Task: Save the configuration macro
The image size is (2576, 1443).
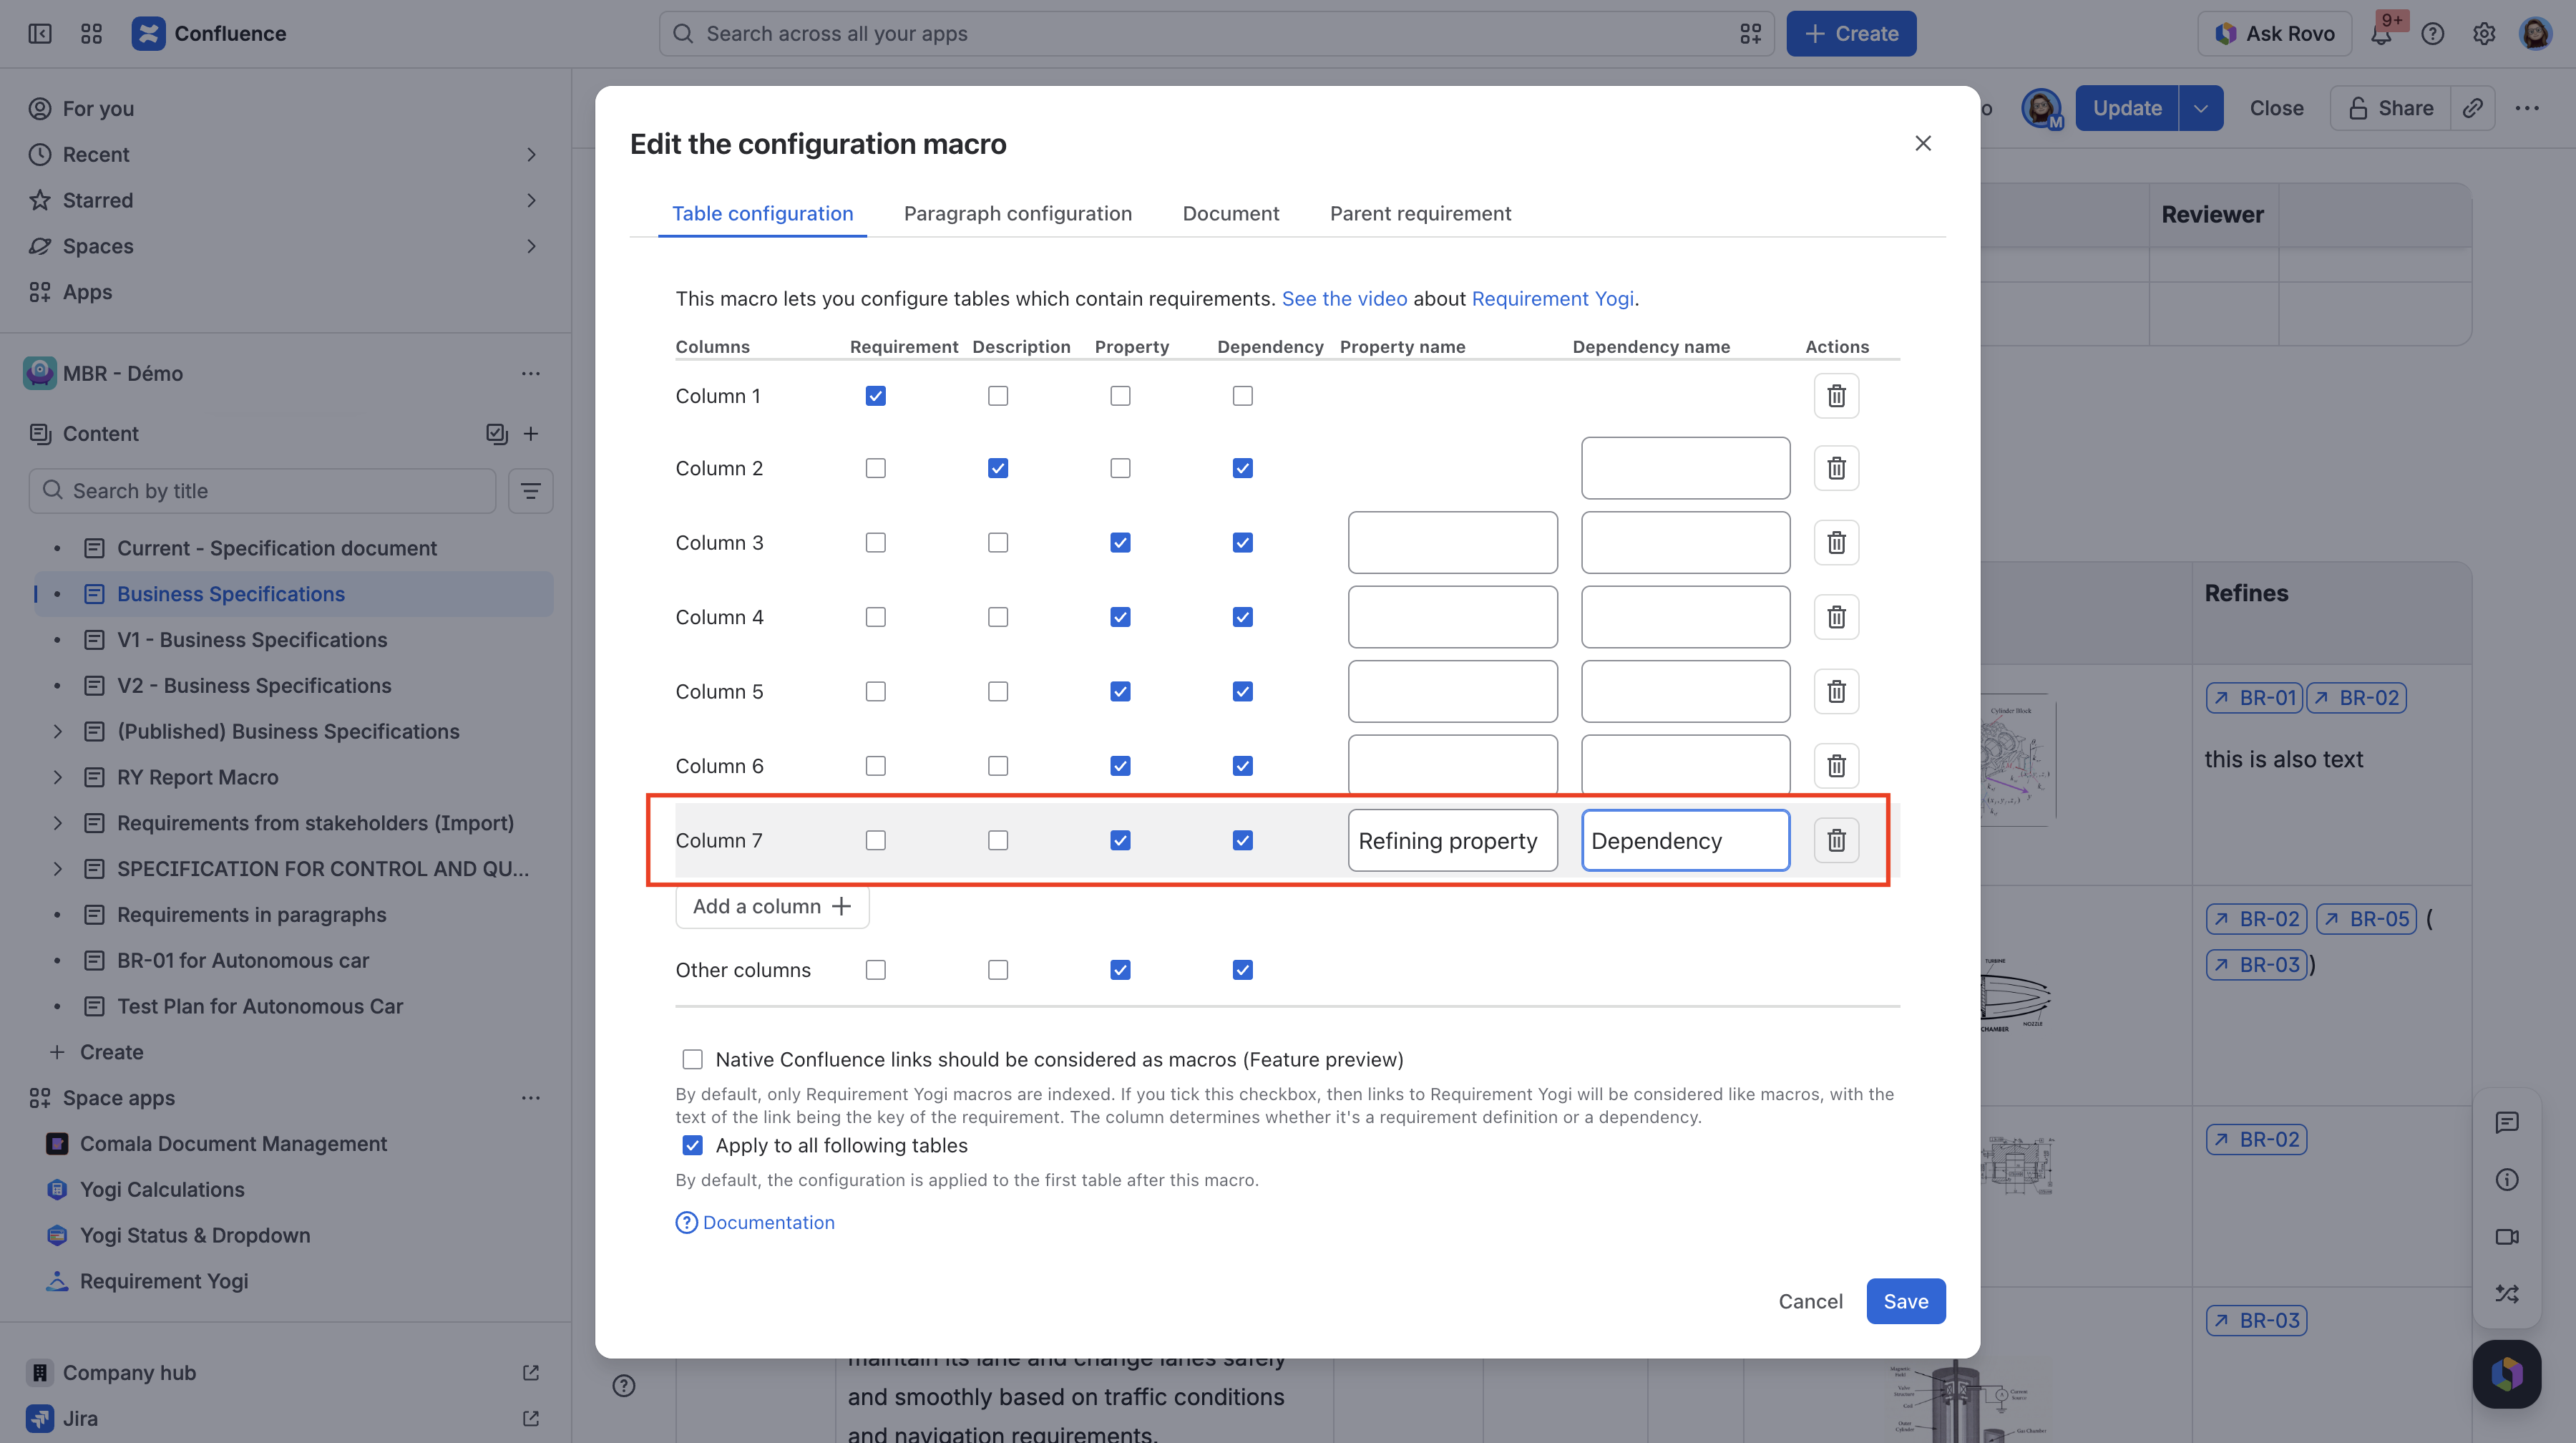Action: pyautogui.click(x=1905, y=1301)
